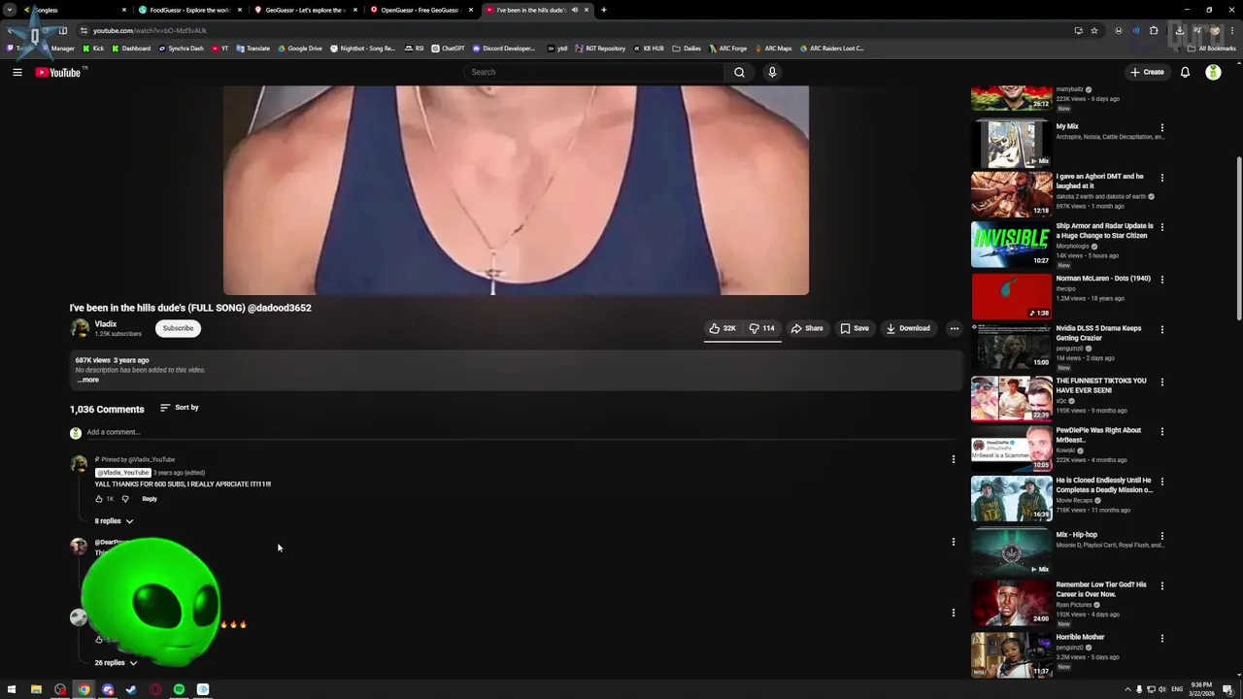This screenshot has height=699, width=1243.
Task: Open 'Ship Armor and Radar Update' thumbnail
Action: pyautogui.click(x=1011, y=244)
